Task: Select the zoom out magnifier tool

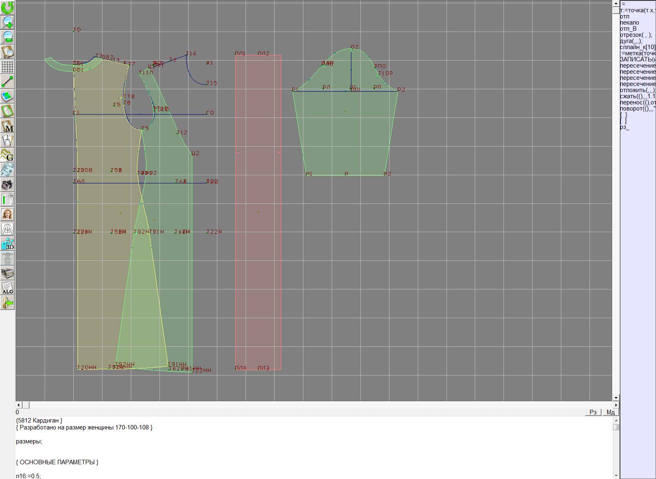Action: coord(7,37)
